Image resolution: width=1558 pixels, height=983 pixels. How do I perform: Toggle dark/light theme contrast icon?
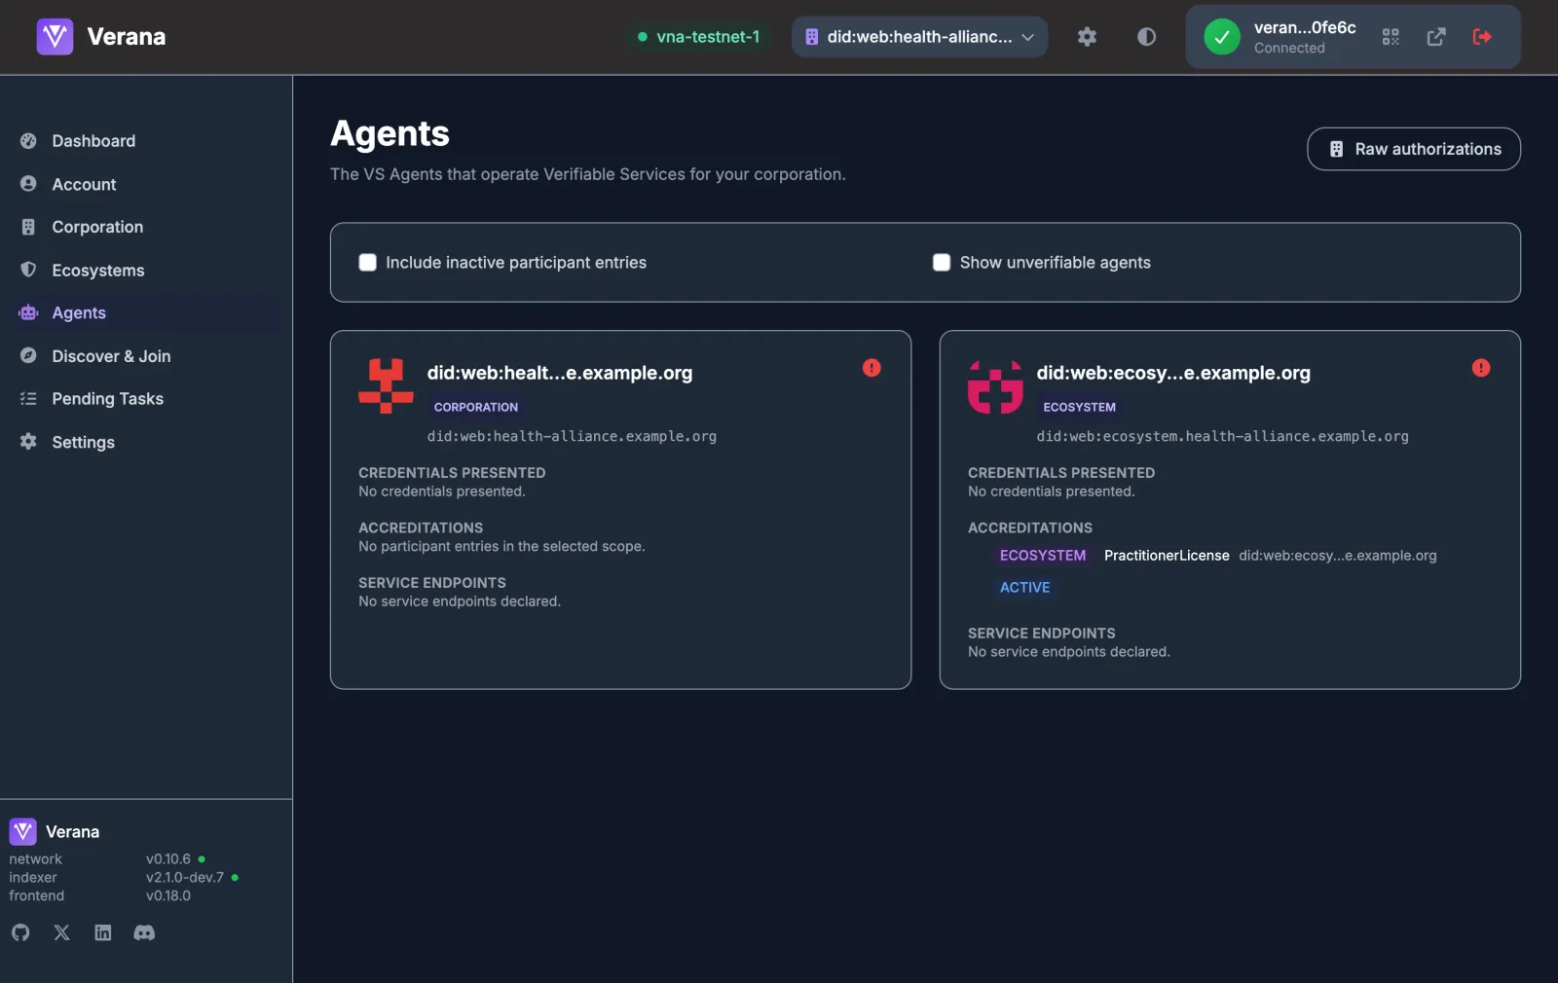pos(1146,37)
